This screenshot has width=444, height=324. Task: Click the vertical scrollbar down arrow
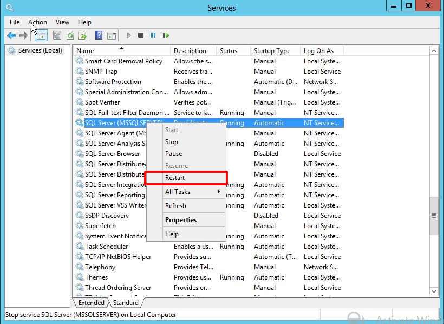(x=434, y=291)
